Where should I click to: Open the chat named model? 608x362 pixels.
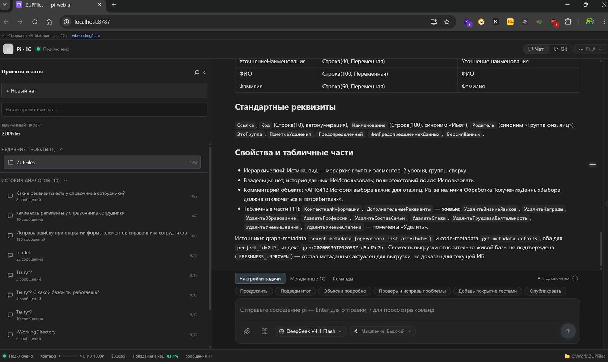[x=102, y=256]
